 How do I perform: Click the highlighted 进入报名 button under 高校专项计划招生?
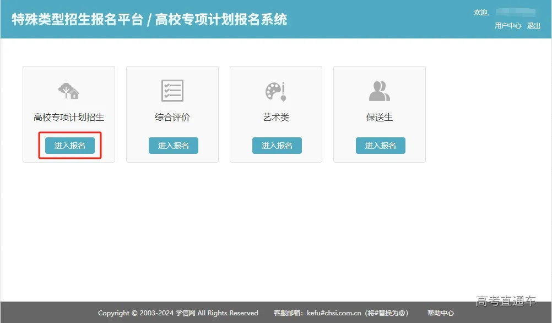[68, 145]
